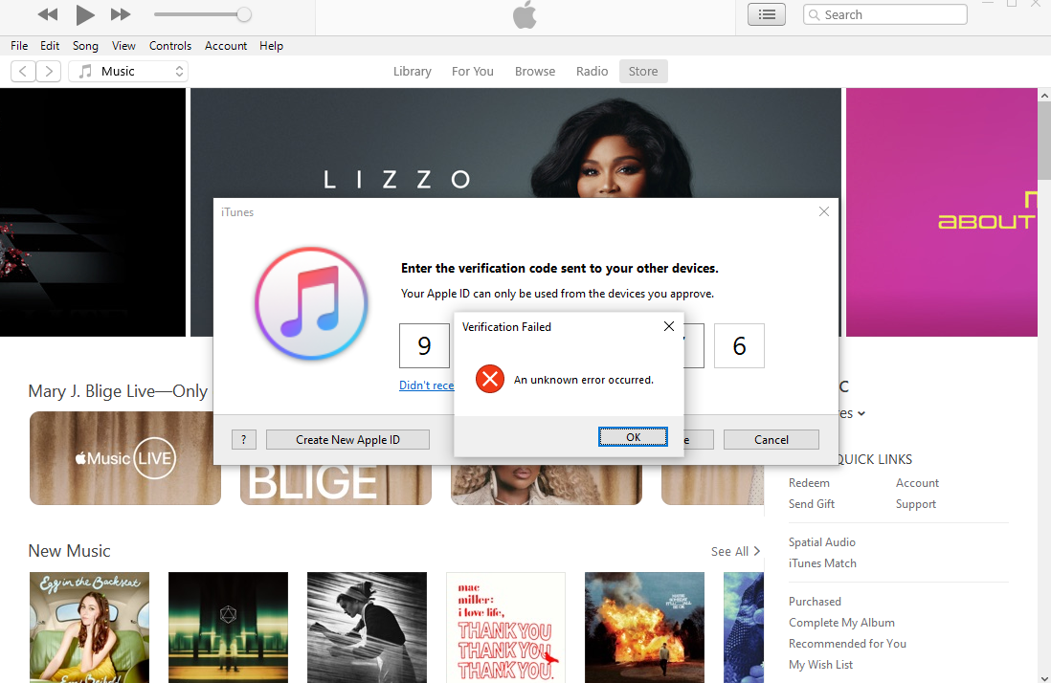Open the BLIGE banner tile
Viewport: 1051px width, 683px height.
coord(336,484)
